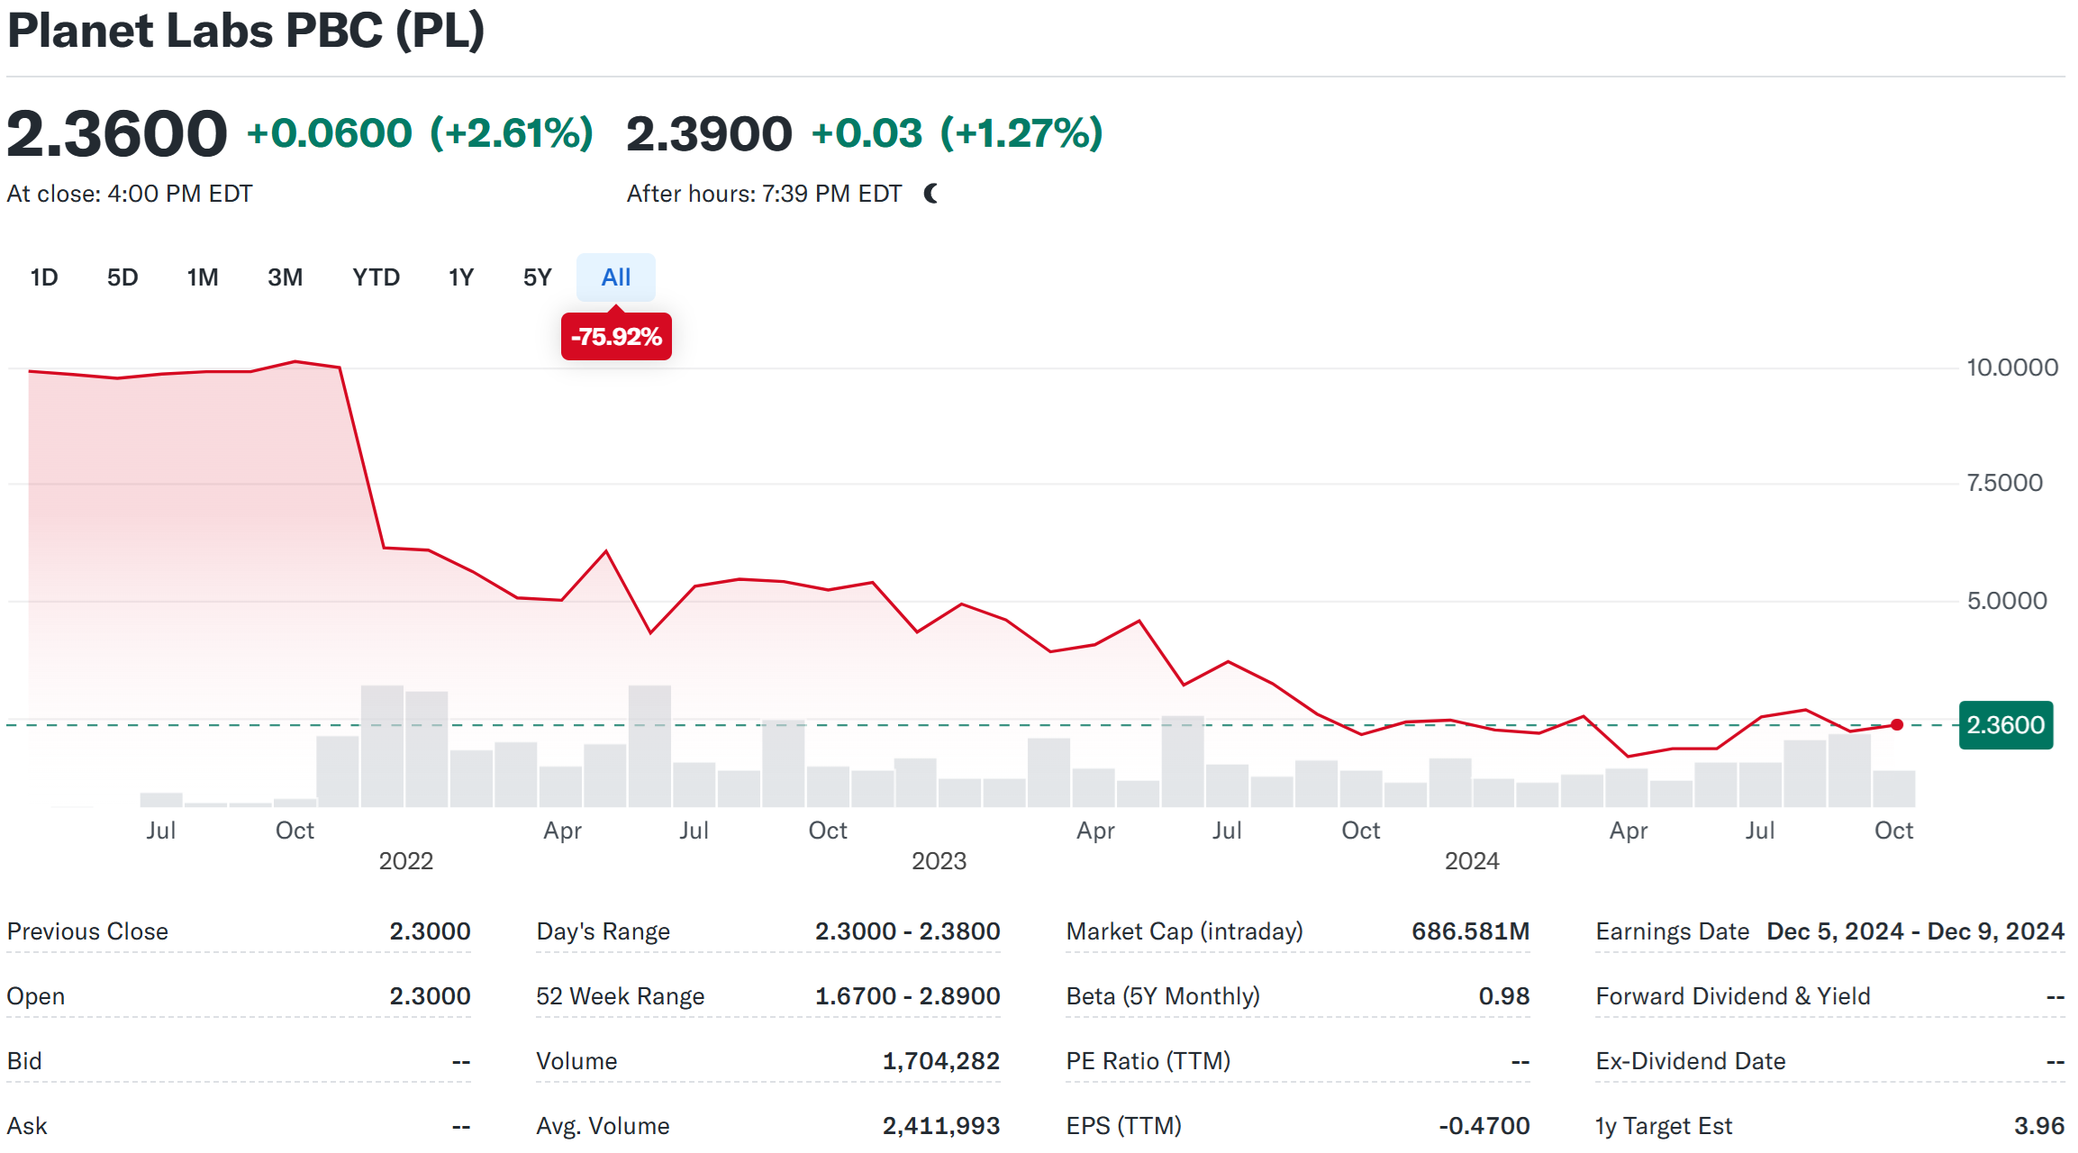Click the Earnings Date label

(1673, 931)
